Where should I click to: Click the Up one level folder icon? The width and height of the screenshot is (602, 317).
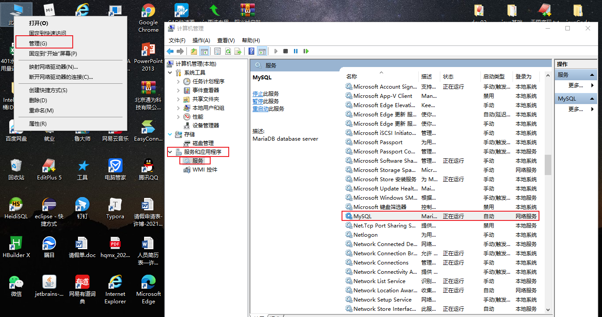pyautogui.click(x=194, y=51)
